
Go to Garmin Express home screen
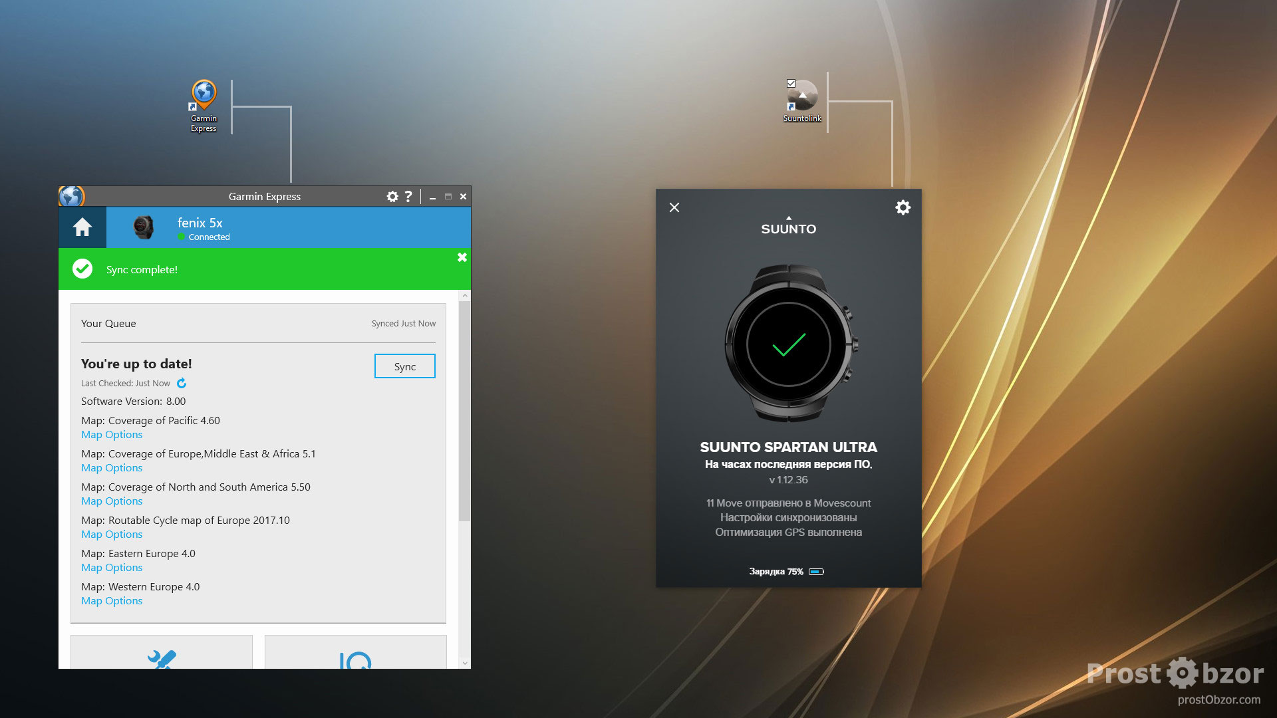pyautogui.click(x=82, y=228)
